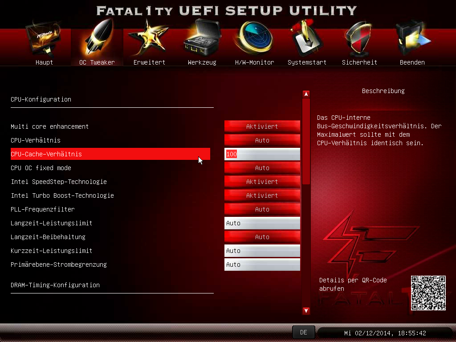Click the QR code image
456x342 pixels.
(428, 293)
